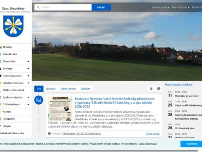Expand the Užitečné informace submenu arrow
This screenshot has height=152, width=202.
(28, 83)
